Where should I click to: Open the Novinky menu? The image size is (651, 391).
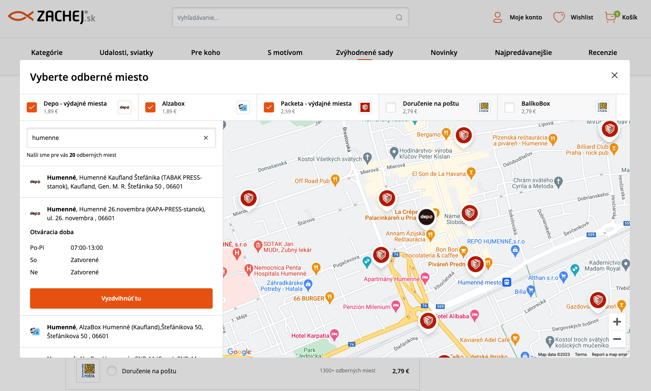[x=444, y=52]
